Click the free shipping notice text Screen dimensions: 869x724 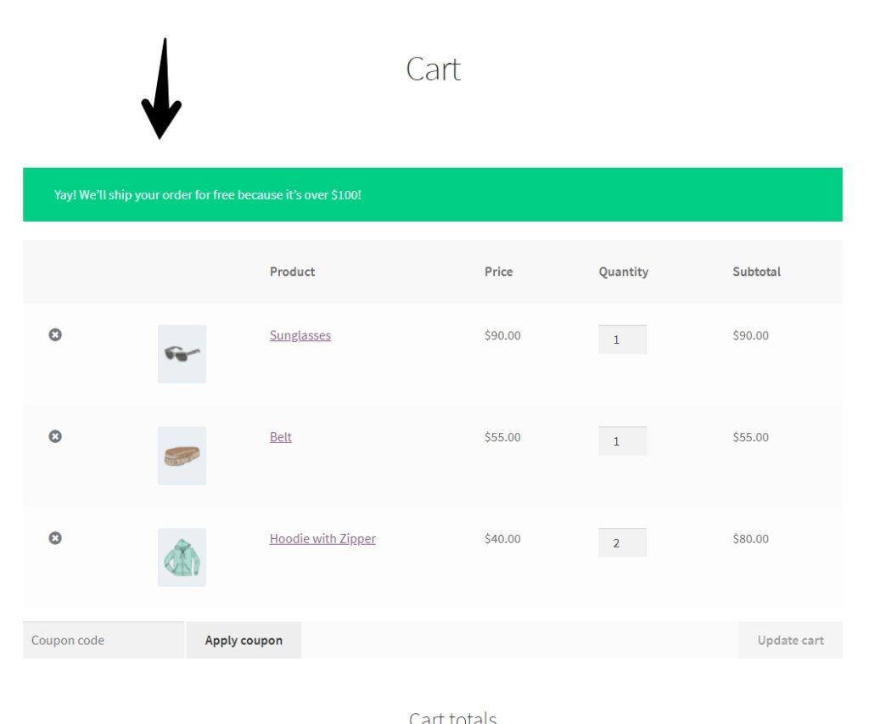[x=207, y=195]
